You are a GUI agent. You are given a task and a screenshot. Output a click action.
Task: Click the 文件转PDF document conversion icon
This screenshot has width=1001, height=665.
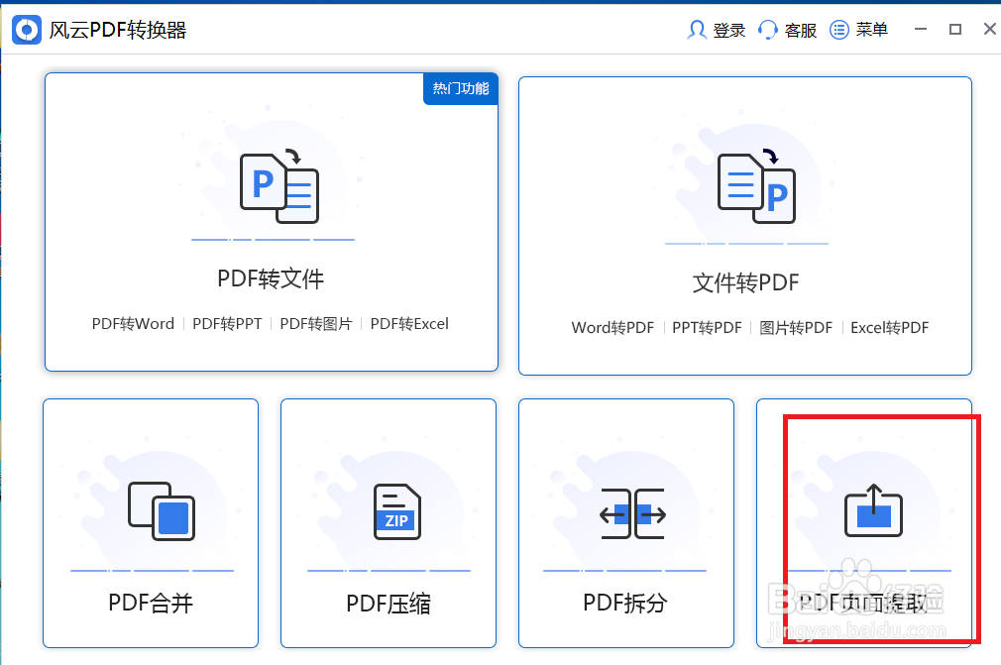point(756,186)
